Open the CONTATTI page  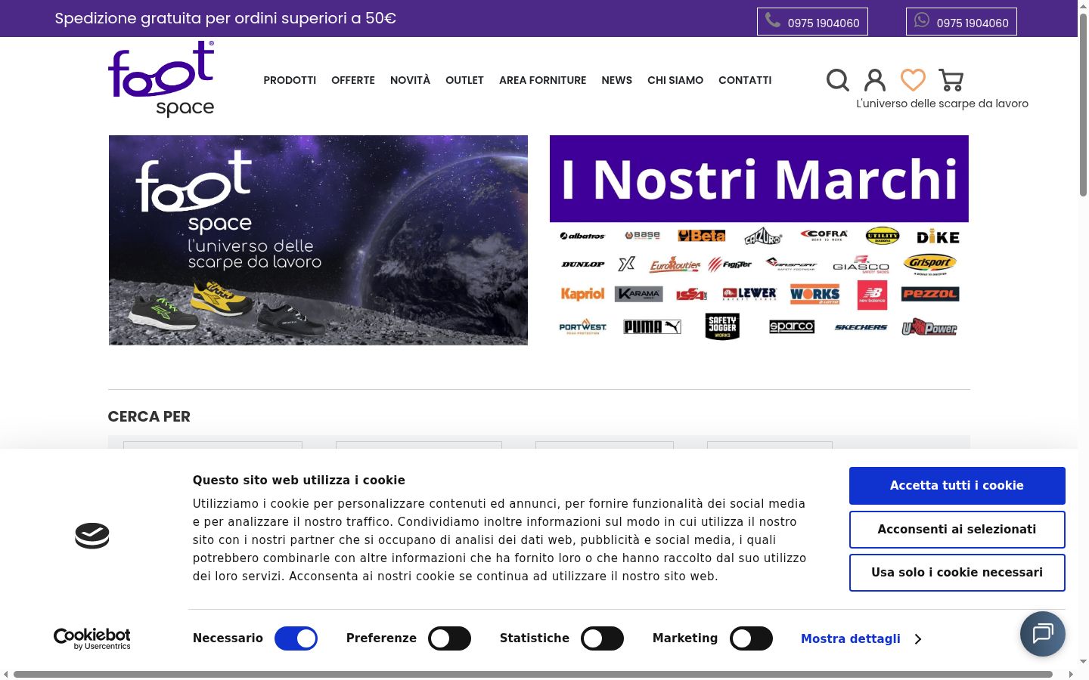[745, 80]
